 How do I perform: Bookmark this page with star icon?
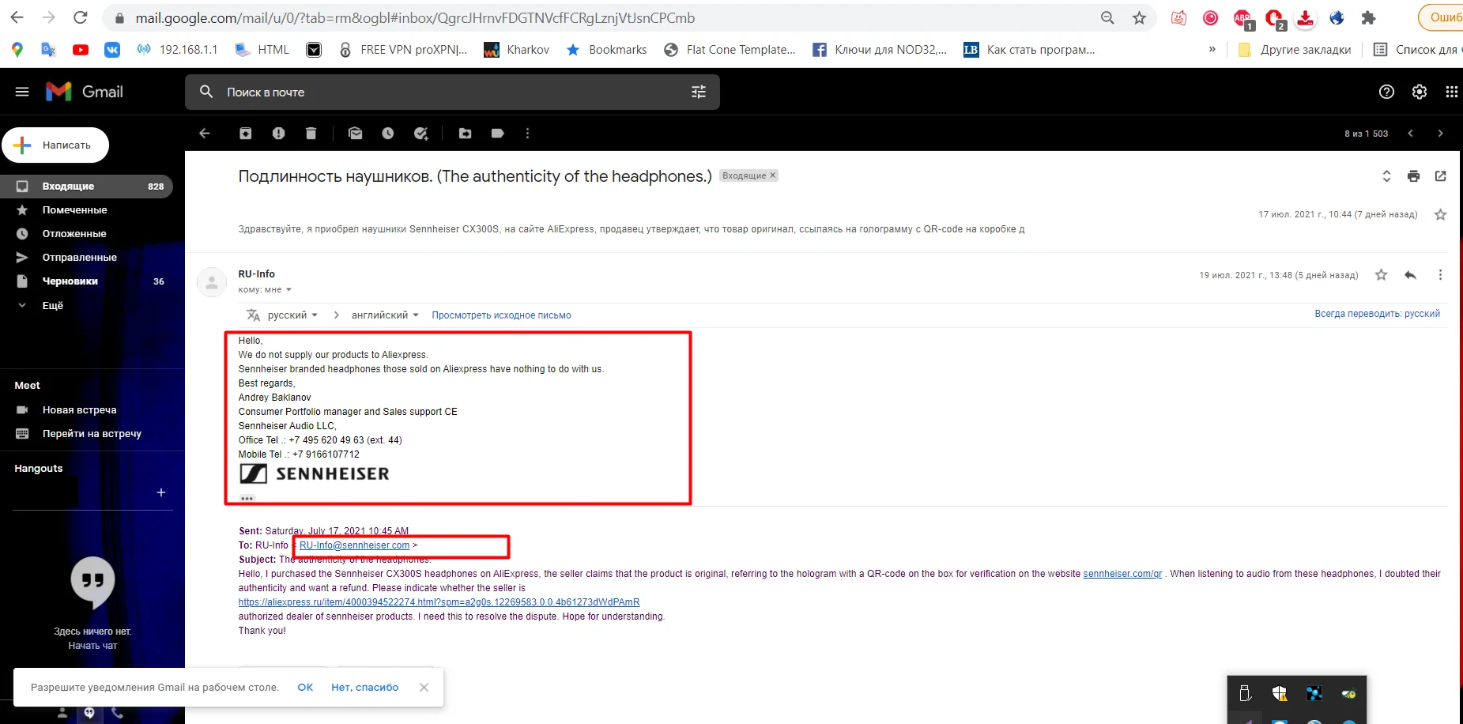pos(1139,17)
